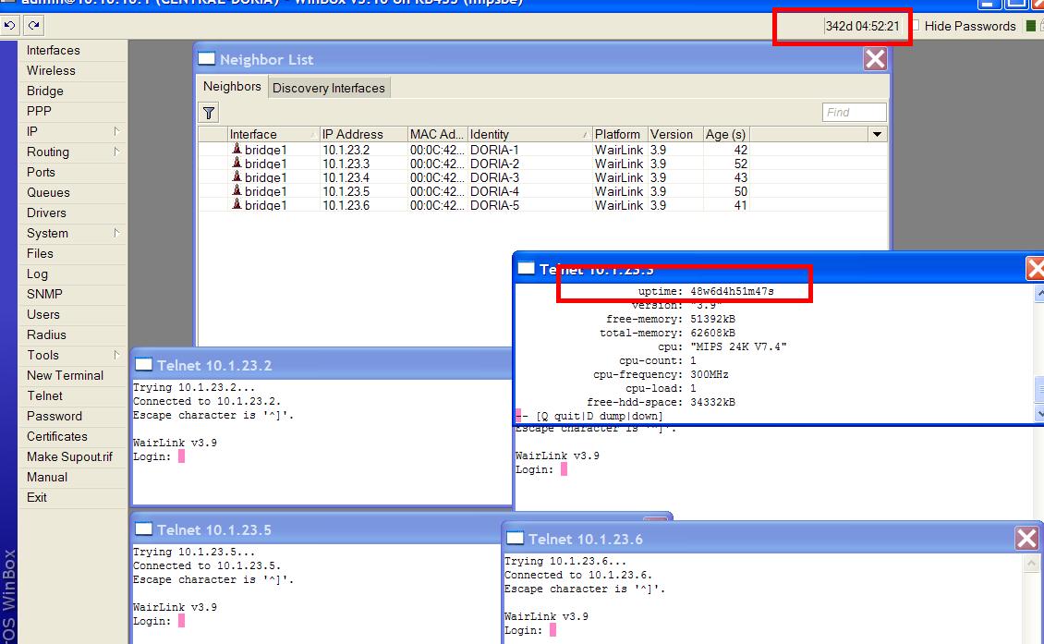
Task: Close the Telnet 10.1.23.6 window
Action: pyautogui.click(x=1026, y=538)
